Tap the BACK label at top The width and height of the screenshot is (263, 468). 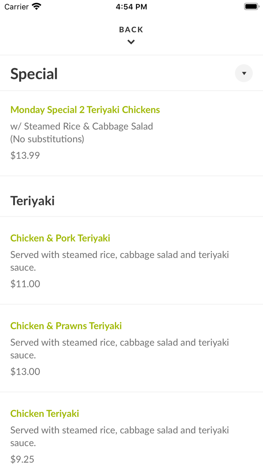[131, 29]
